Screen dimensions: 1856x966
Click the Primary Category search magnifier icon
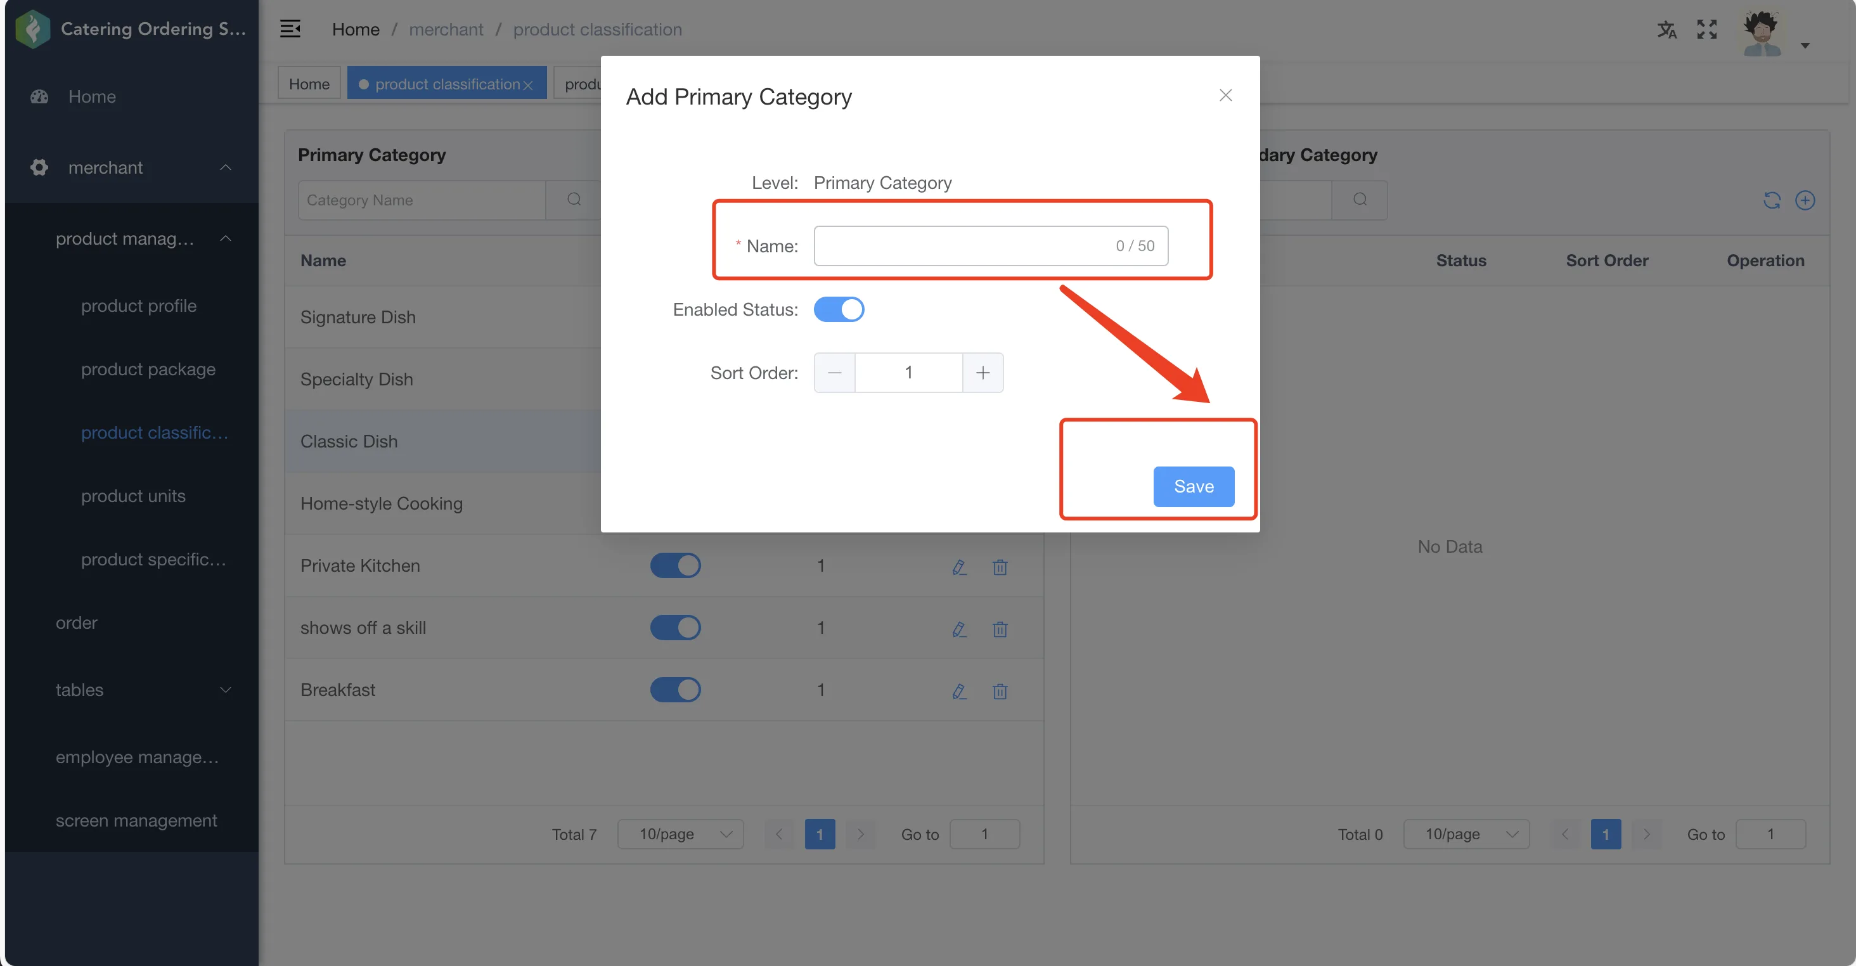[x=574, y=200]
